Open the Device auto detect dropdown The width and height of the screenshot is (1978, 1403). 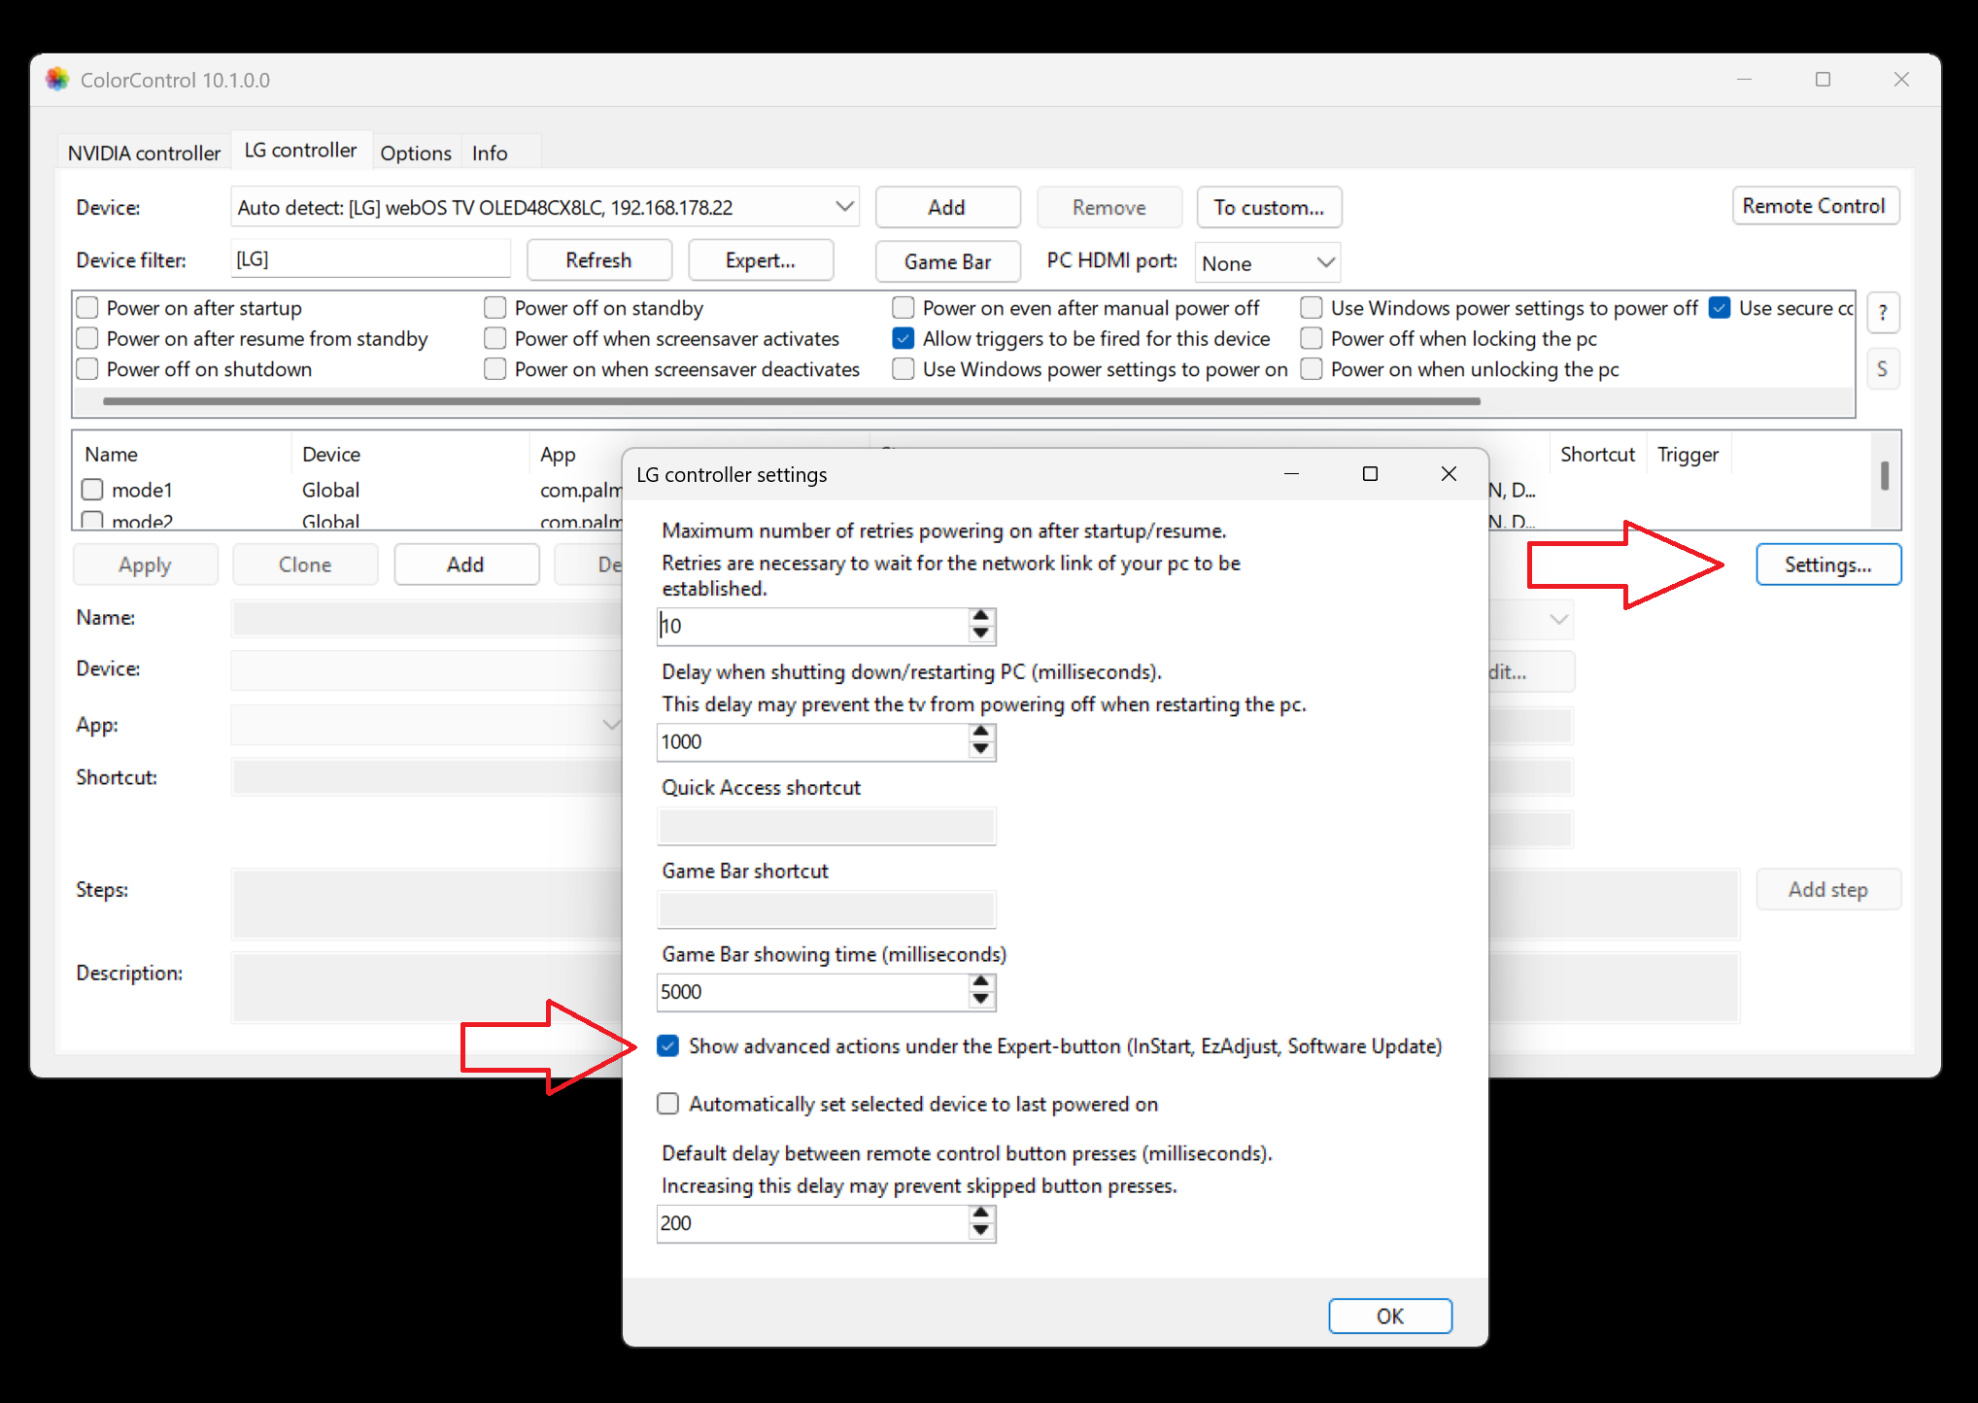[x=841, y=206]
